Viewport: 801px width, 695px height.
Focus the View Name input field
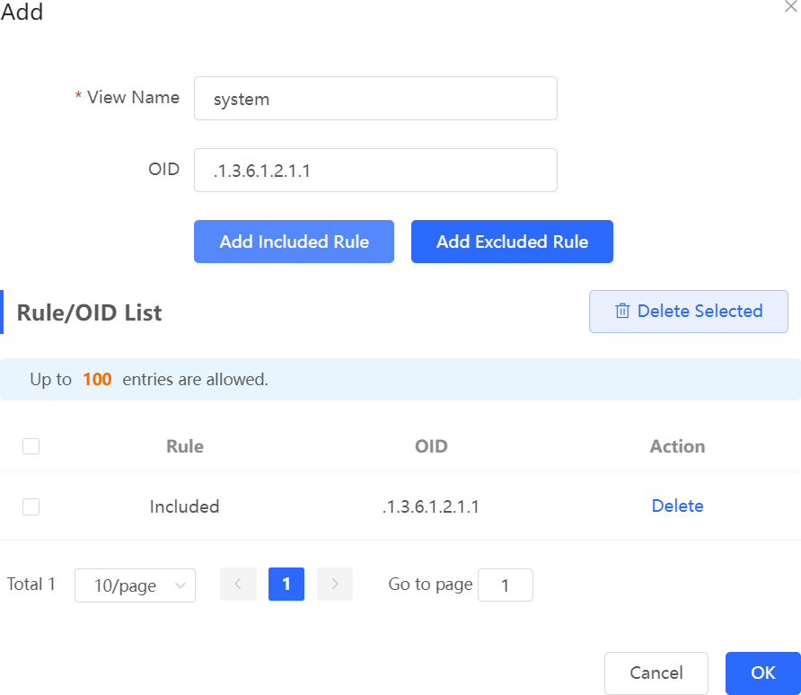[x=375, y=99]
